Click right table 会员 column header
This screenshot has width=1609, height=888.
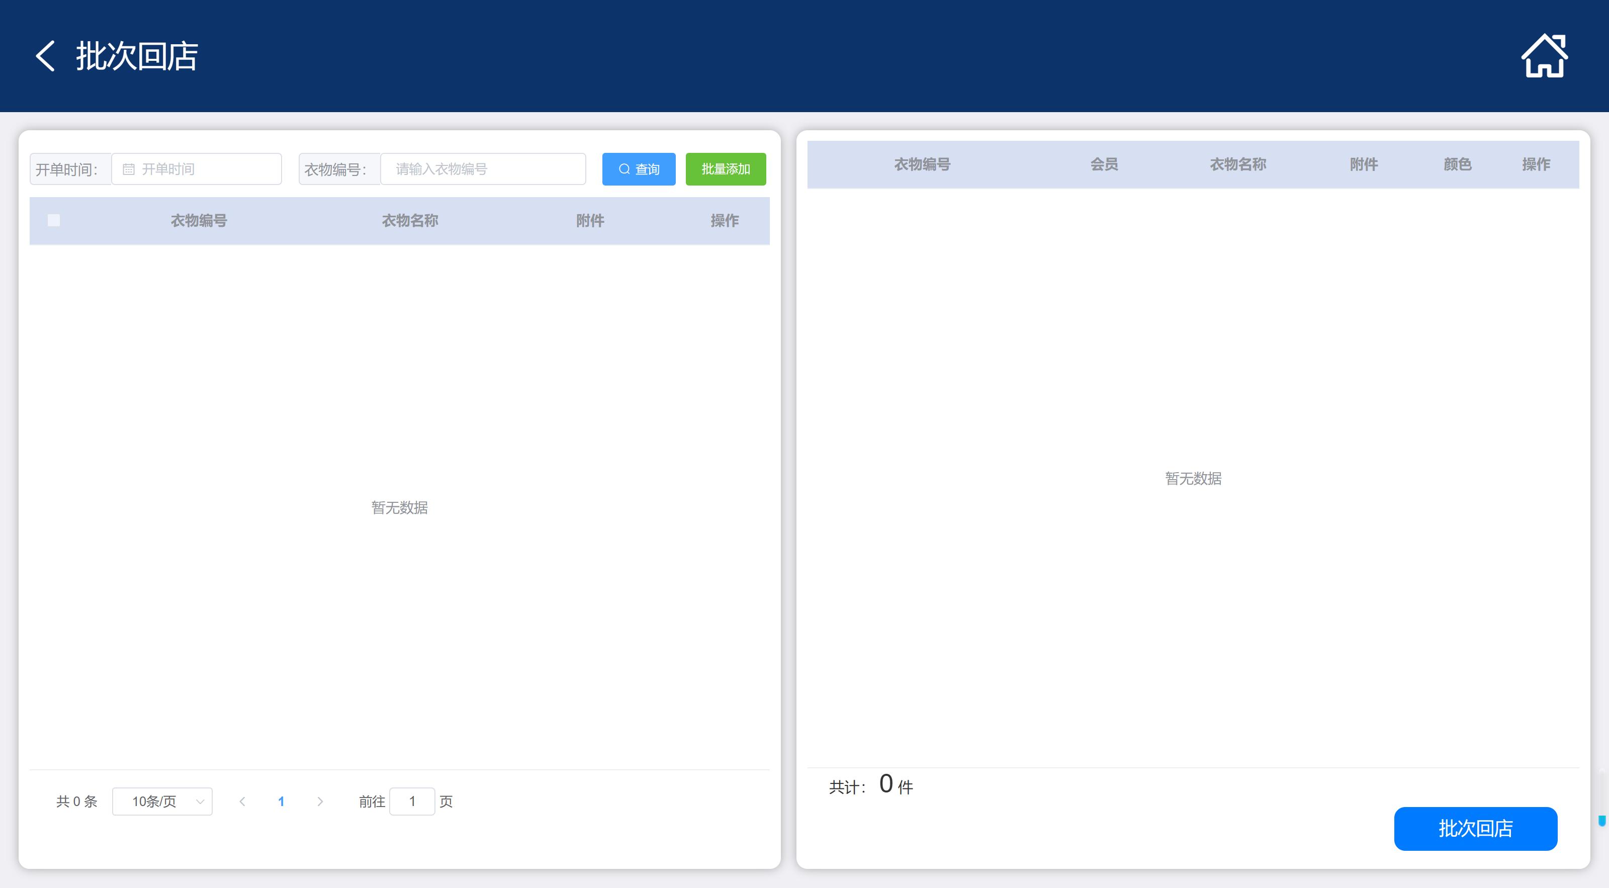click(x=1104, y=164)
